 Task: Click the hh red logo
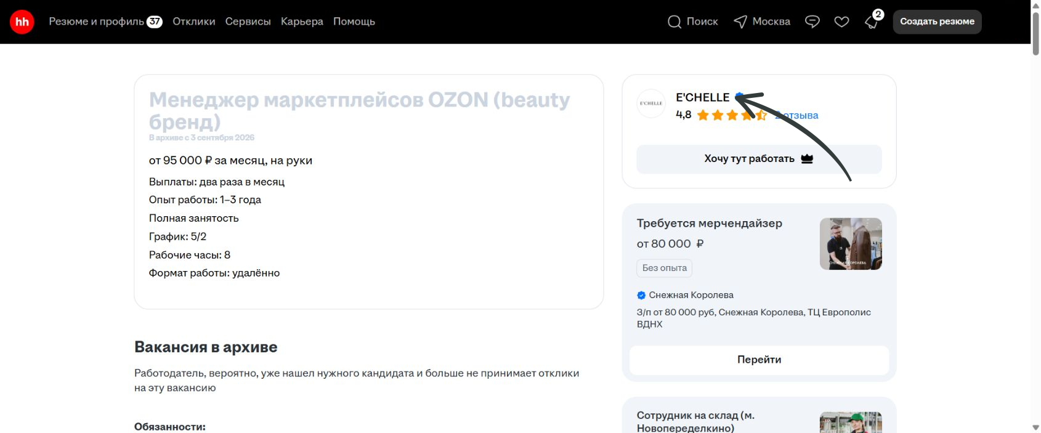point(22,22)
